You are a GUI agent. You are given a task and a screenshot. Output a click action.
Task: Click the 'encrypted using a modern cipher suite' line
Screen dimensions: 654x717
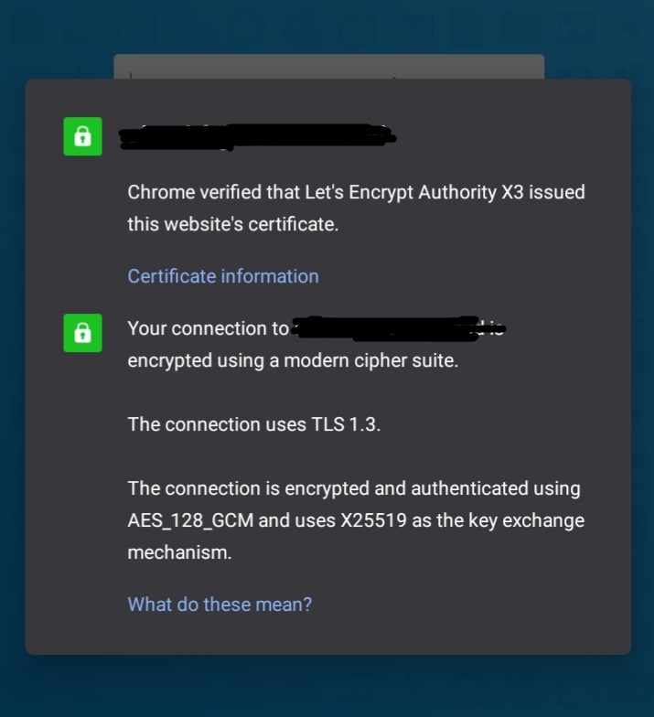293,360
